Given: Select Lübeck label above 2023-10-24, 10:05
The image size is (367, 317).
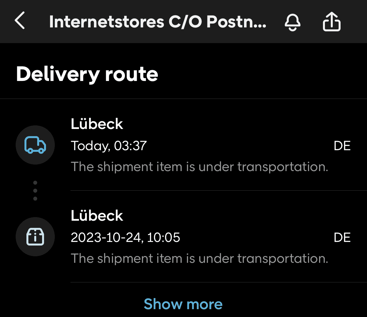Looking at the screenshot, I should click(x=97, y=216).
